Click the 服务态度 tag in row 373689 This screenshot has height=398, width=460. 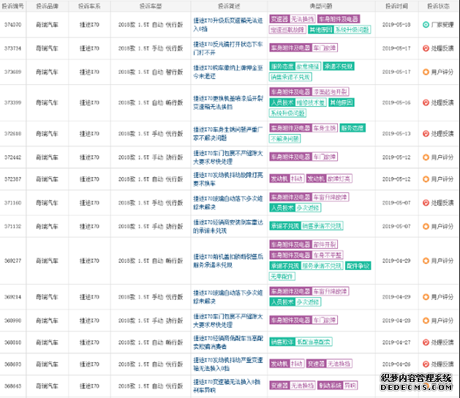[282, 67]
